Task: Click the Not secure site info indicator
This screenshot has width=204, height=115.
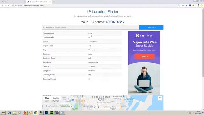Action: pos(17,5)
